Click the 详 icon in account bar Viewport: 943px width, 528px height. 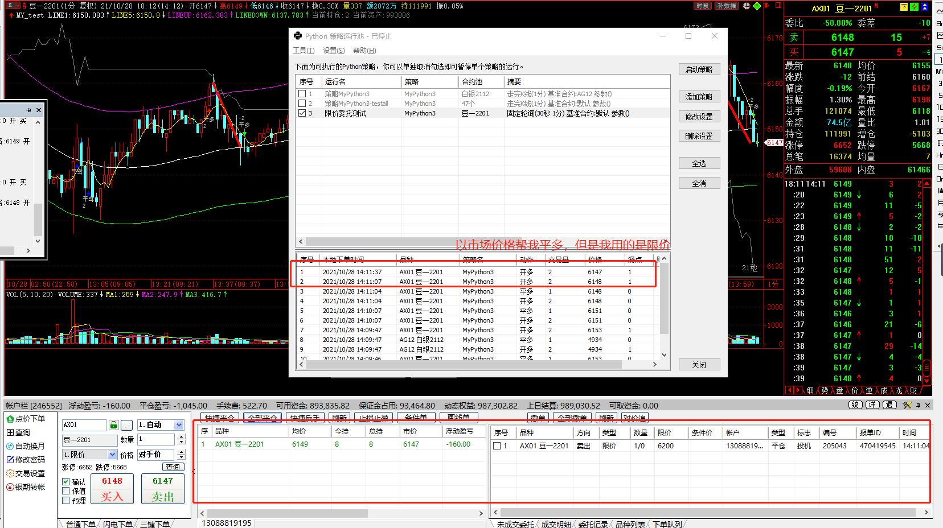point(872,405)
